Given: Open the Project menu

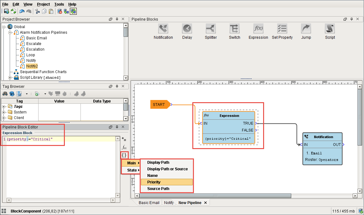Looking at the screenshot, I should click(44, 4).
